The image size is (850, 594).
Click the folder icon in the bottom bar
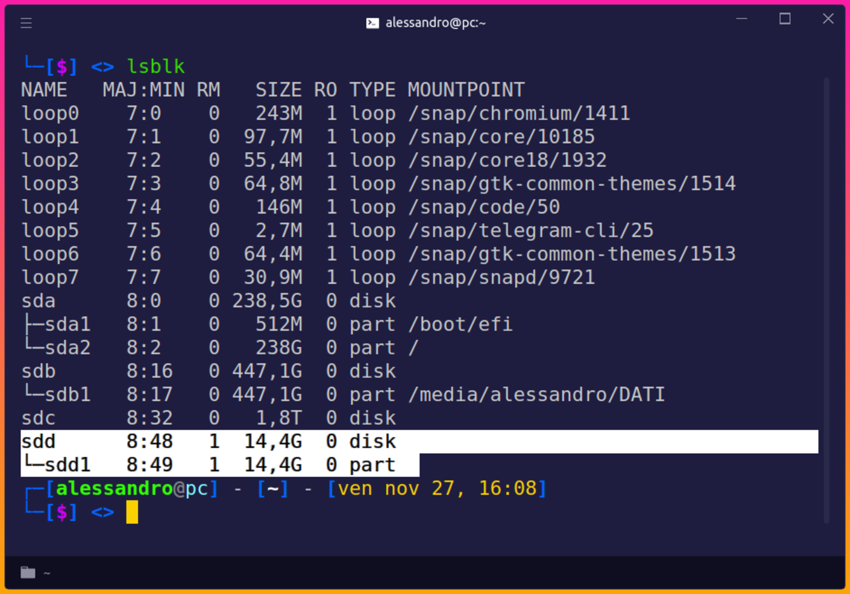28,572
